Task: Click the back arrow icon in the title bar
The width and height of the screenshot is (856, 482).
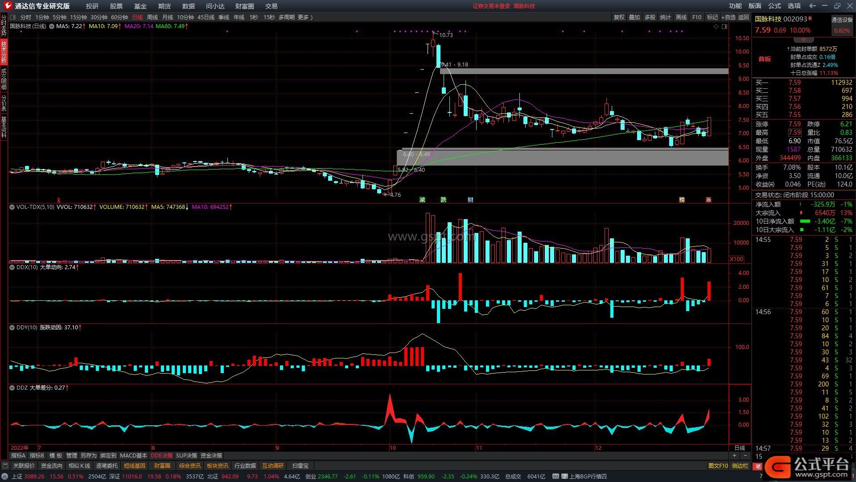Action: coord(812,6)
